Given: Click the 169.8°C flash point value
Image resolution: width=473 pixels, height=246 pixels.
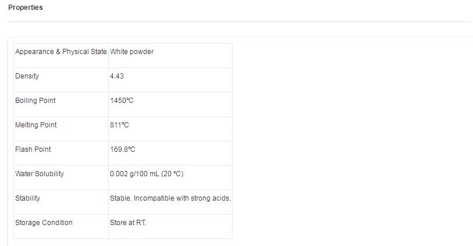Looking at the screenshot, I should [123, 149].
